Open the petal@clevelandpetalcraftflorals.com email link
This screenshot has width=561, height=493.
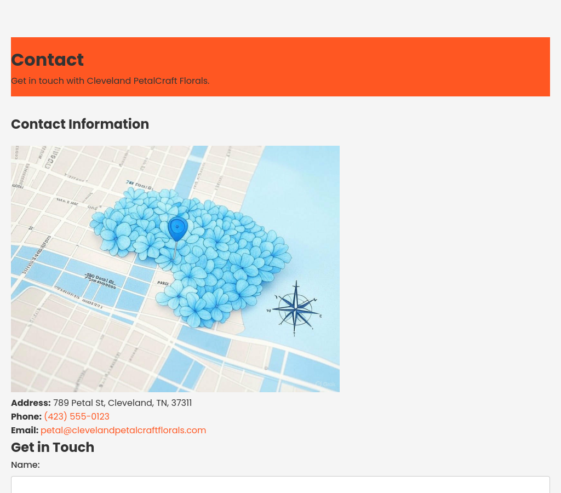point(123,431)
